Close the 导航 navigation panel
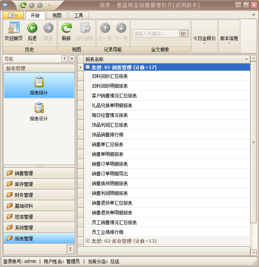 pyautogui.click(x=71, y=59)
